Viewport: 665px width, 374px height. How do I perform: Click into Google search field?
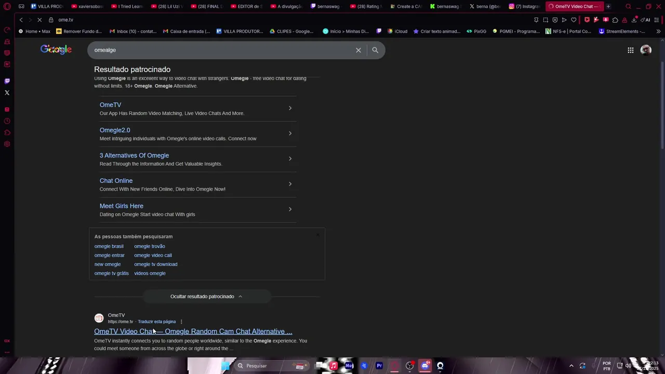pyautogui.click(x=223, y=50)
